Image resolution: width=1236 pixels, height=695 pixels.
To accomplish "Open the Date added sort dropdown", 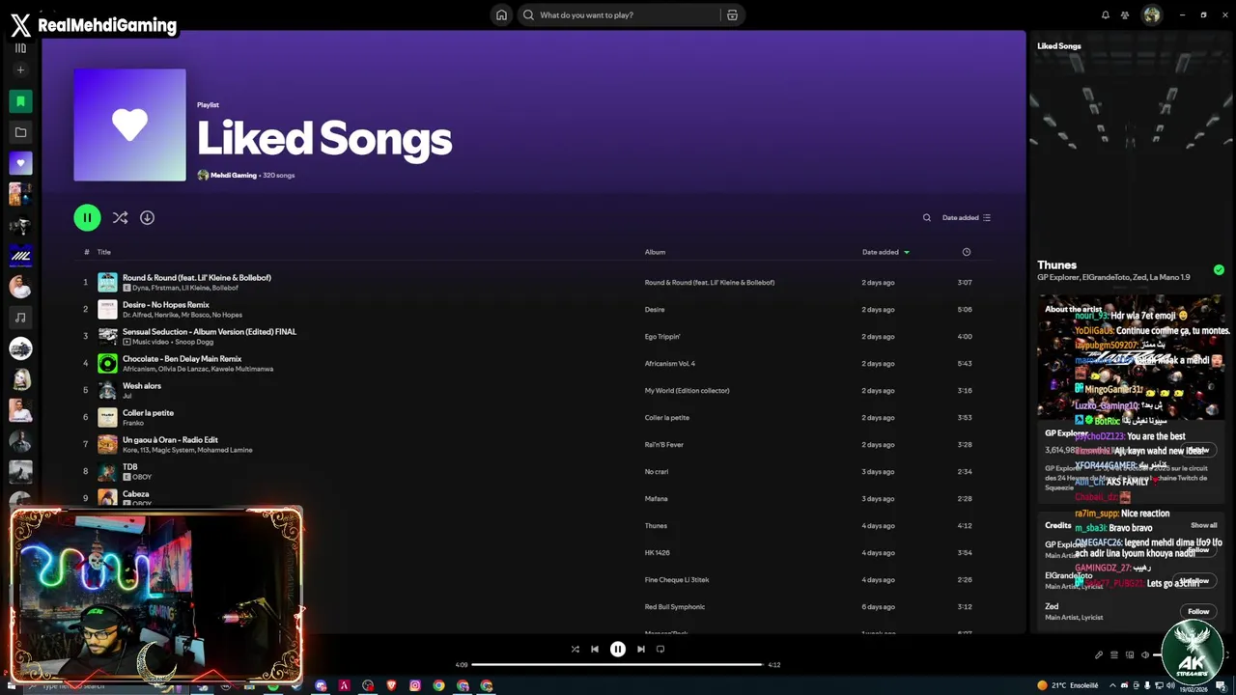I will [967, 217].
